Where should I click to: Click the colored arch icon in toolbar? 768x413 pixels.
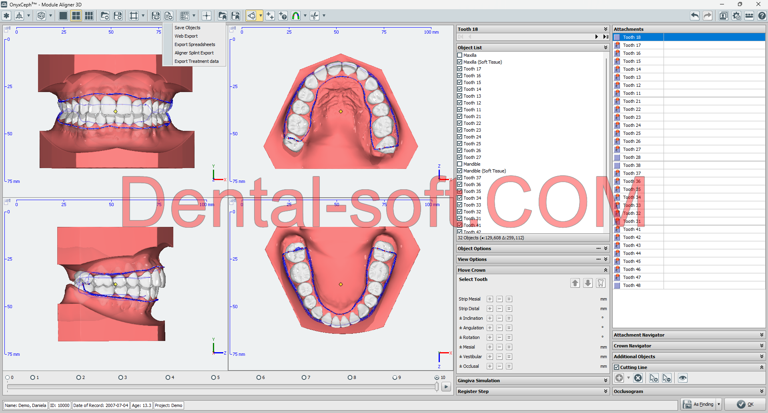pos(296,16)
